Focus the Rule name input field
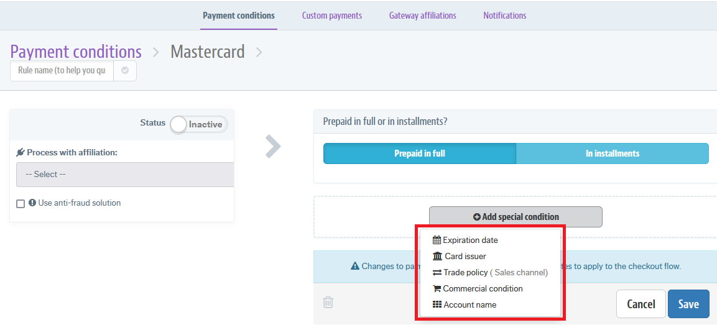The width and height of the screenshot is (717, 325). pos(62,71)
